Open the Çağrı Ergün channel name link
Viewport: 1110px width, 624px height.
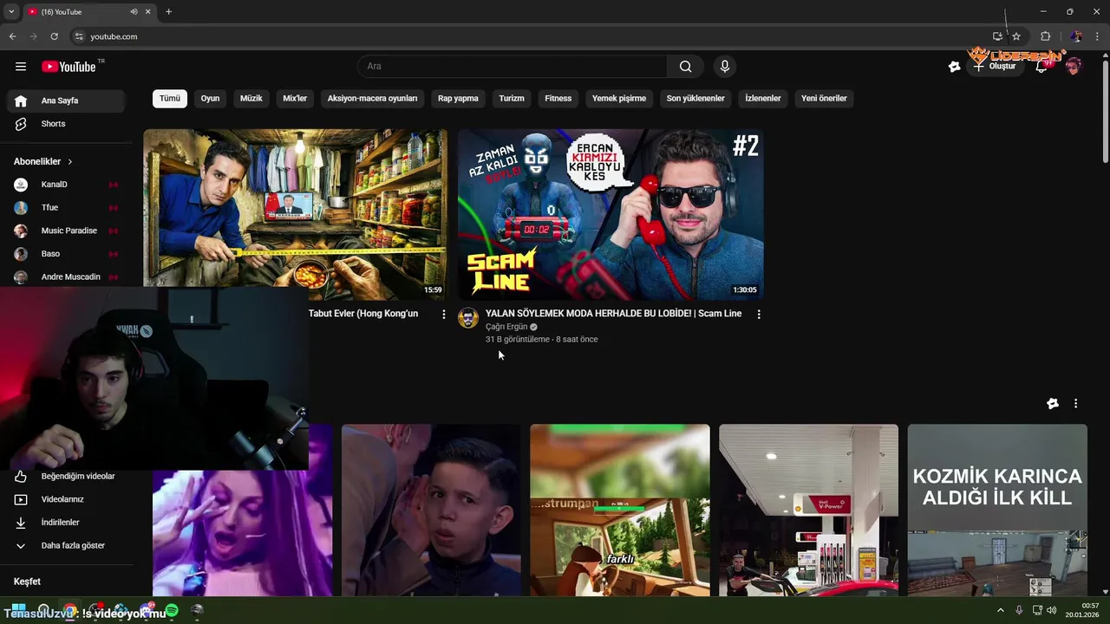pos(506,327)
